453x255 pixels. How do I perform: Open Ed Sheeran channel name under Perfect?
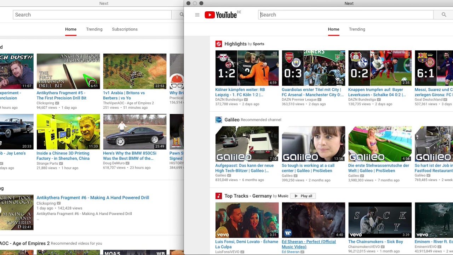point(291,252)
